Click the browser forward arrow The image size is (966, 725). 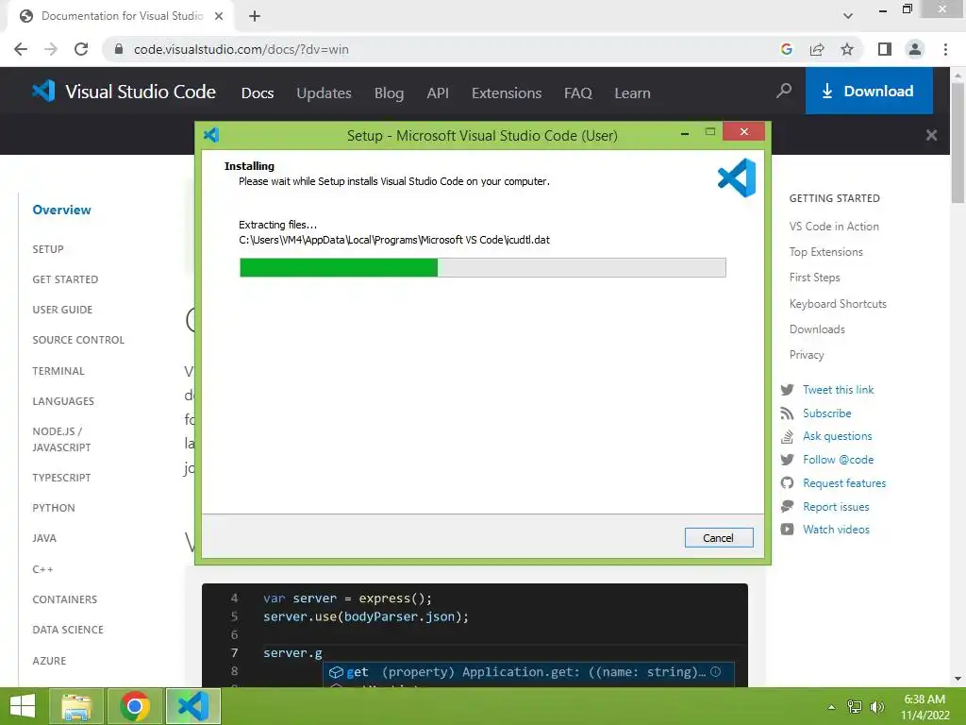(51, 49)
